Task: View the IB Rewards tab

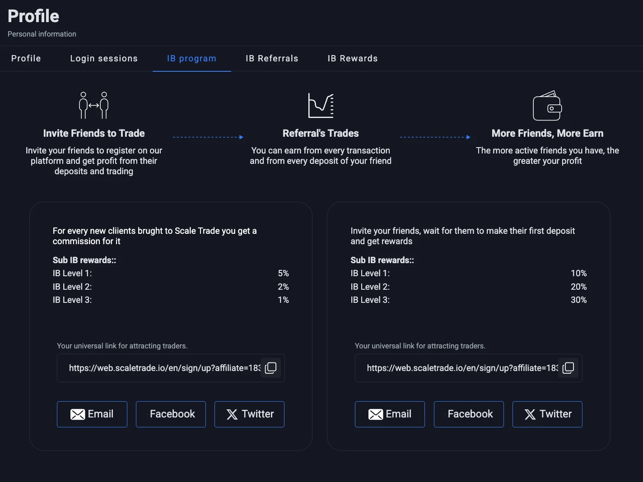Action: pos(353,59)
